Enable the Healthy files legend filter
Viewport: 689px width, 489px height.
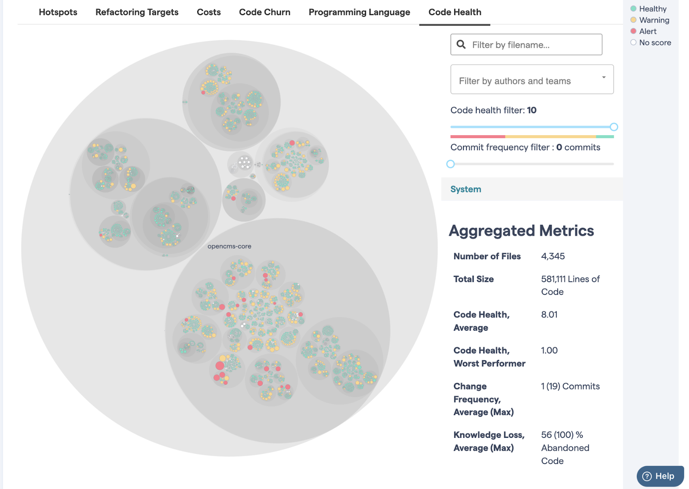633,8
